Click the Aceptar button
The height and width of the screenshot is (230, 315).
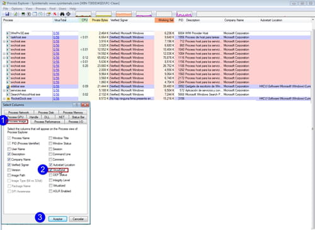click(58, 219)
